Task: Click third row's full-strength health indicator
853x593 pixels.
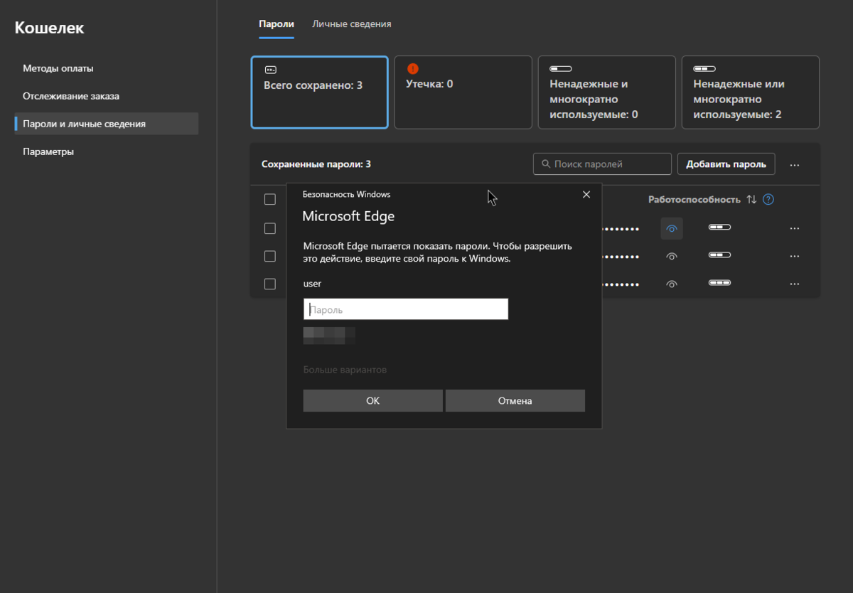Action: (719, 282)
